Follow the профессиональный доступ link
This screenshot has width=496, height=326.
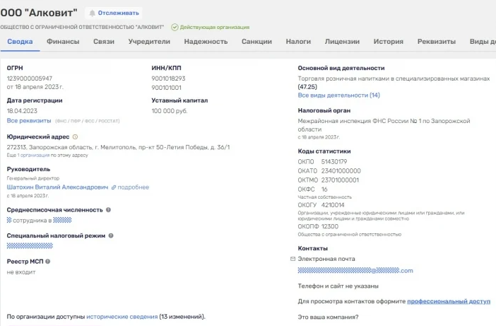448,301
